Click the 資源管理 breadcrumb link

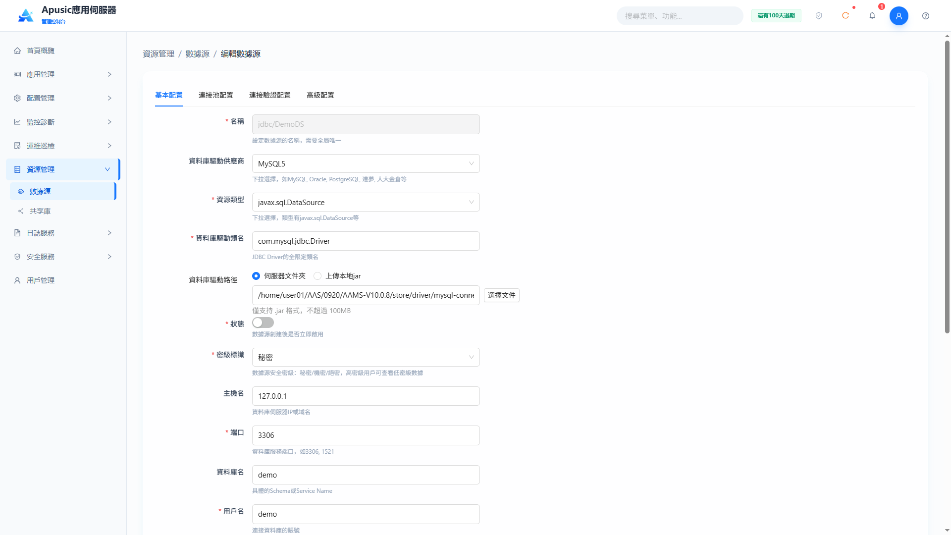click(x=158, y=54)
